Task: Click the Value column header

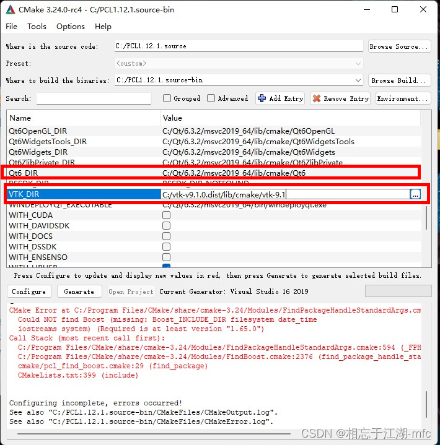Action: click(x=290, y=118)
